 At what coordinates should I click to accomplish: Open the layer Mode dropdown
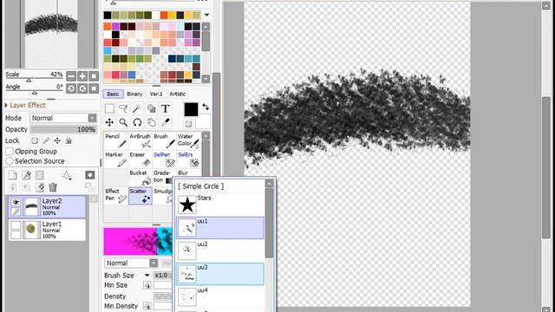pyautogui.click(x=92, y=118)
